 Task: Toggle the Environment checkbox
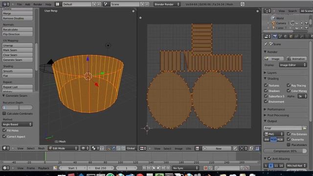tap(266, 101)
